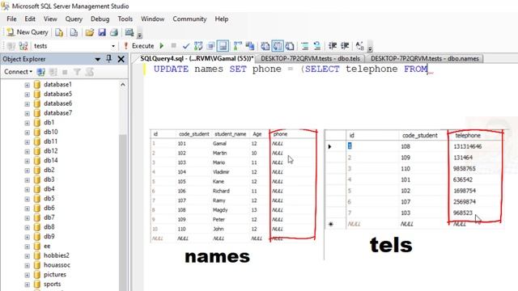Display the estimated execution plan
Viewport: 518px width, 291px height.
click(198, 46)
